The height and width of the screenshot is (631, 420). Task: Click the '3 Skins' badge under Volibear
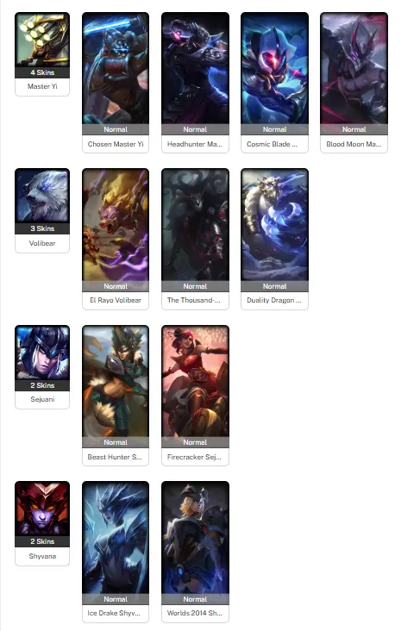pyautogui.click(x=42, y=228)
